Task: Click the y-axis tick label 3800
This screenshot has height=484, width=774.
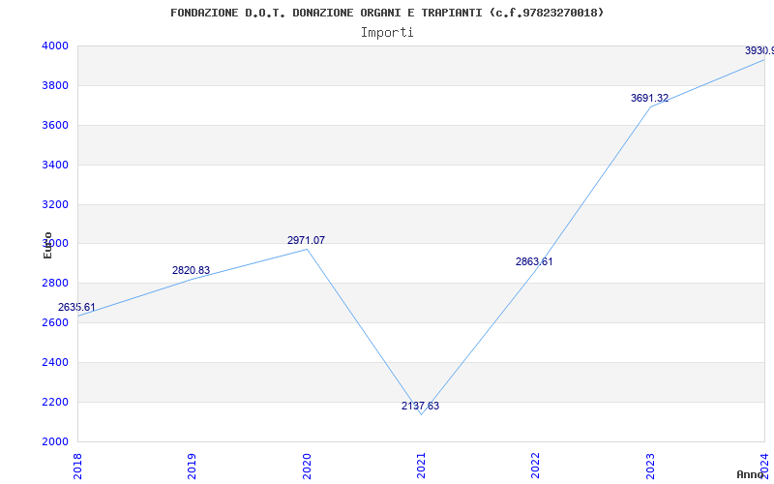Action: [x=54, y=85]
